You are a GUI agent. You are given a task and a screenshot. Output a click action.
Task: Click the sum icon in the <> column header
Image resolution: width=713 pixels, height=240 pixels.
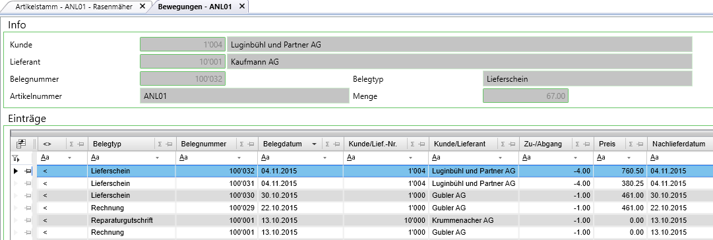[x=71, y=144]
